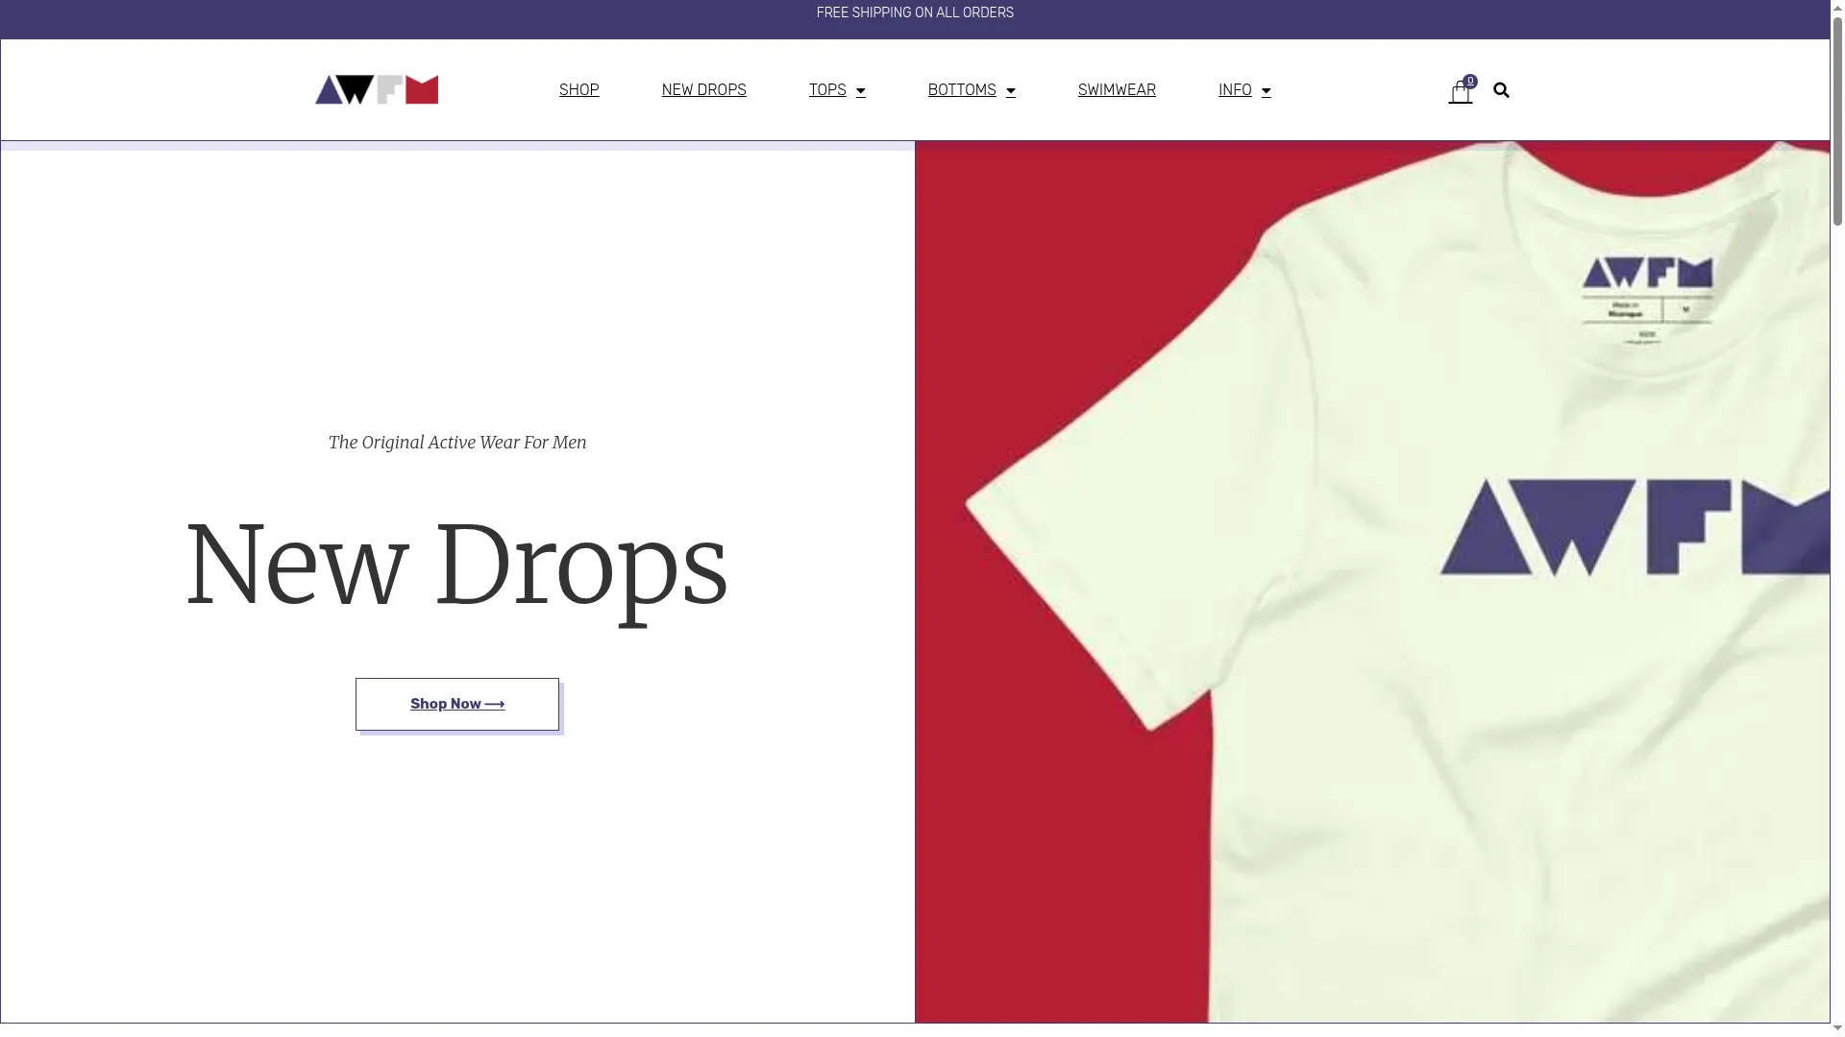Click the FREE SHIPPING ON ALL ORDERS banner

[x=915, y=13]
